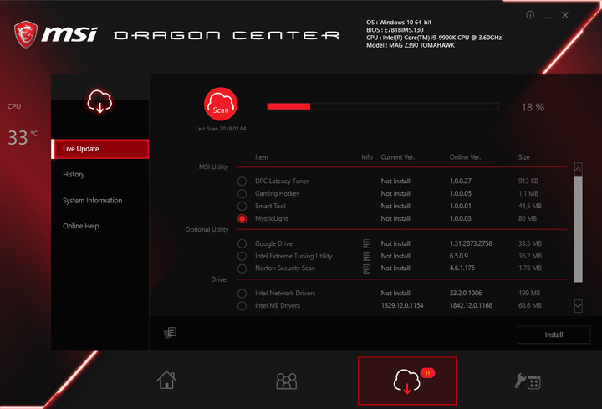Select the Intel ME Drivers radio button
The image size is (602, 409).
tap(242, 305)
